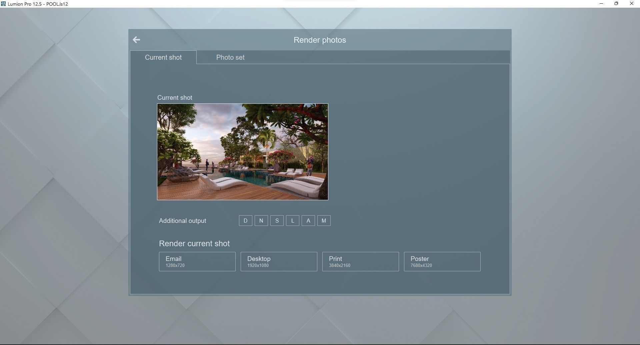Render at Email 1280x720 resolution
640x345 pixels.
pos(197,262)
